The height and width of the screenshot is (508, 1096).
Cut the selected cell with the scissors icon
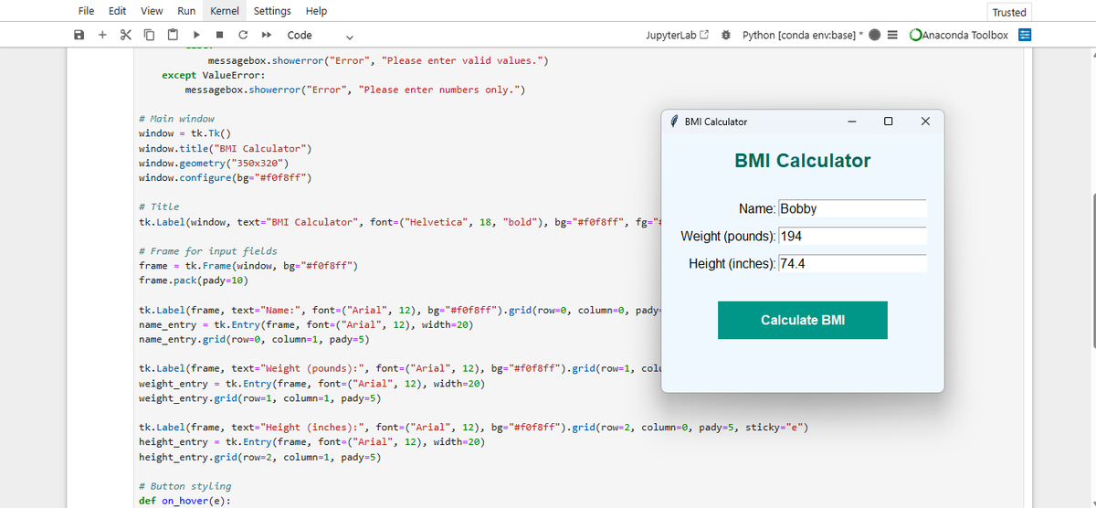tap(125, 35)
